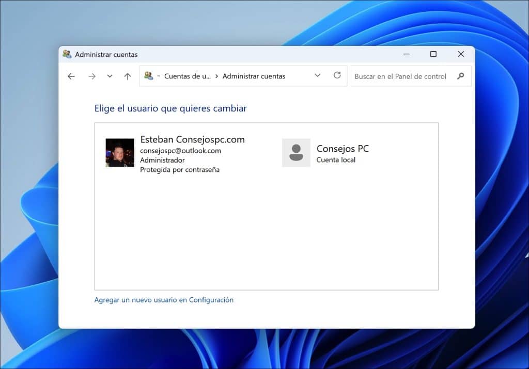Open recent locations chevron next to arrows

click(110, 76)
